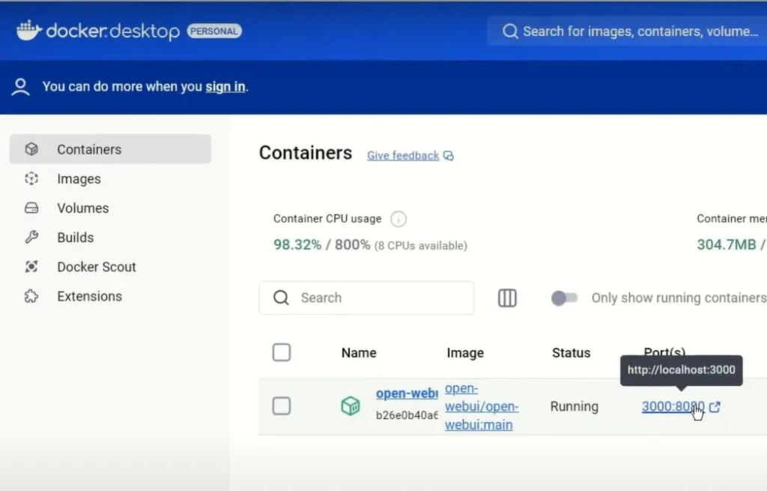Click the container ID b26e0b40a6
The image size is (767, 491).
point(407,415)
